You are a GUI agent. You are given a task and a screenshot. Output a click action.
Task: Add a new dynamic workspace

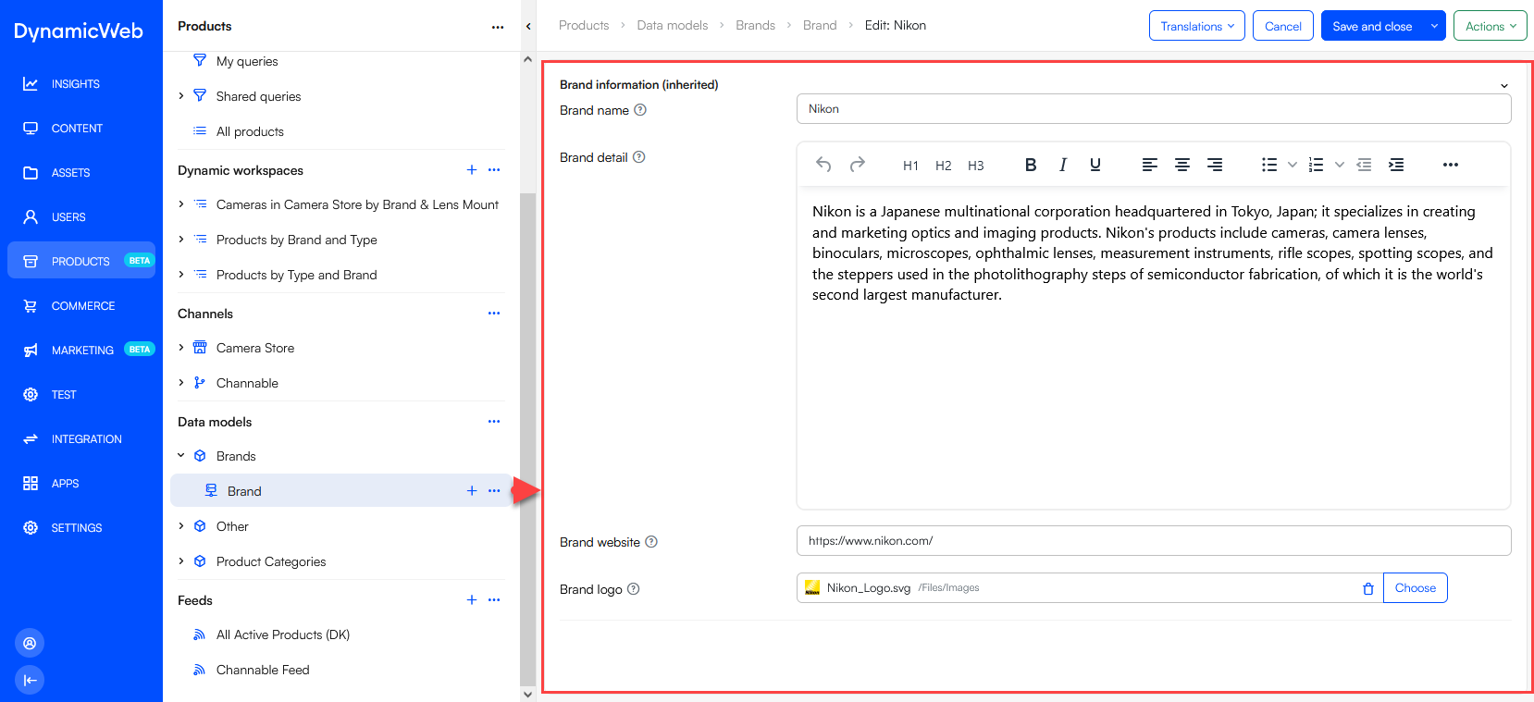click(472, 170)
